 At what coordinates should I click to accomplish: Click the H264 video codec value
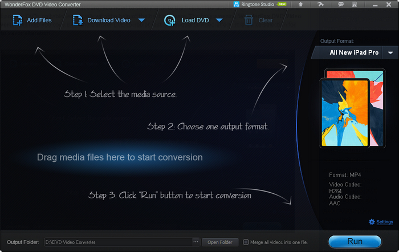coord(335,191)
